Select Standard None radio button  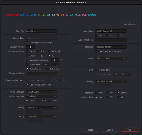pos(96,93)
